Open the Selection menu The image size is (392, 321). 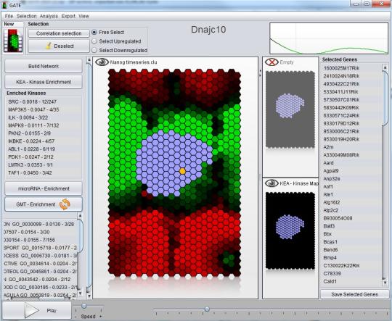(x=27, y=16)
